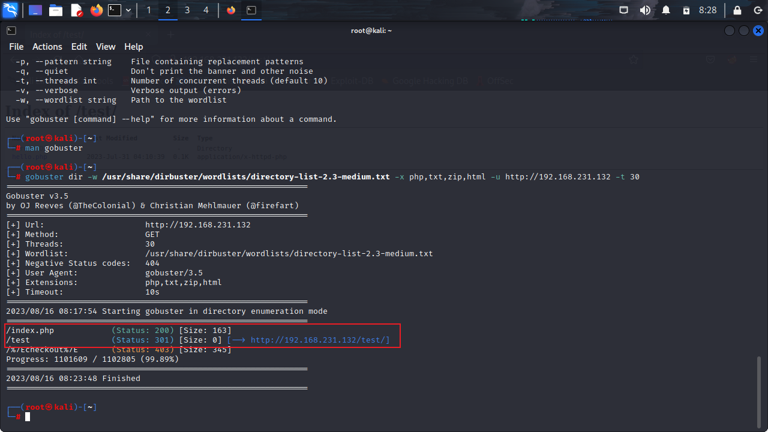Open the text editor launcher icon

[76, 10]
